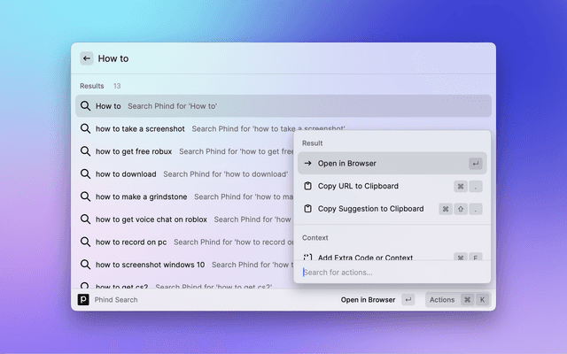
Task: Click the back arrow button
Action: coord(87,58)
